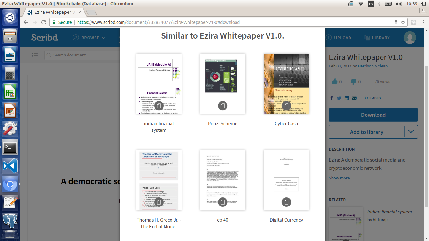Viewport: 429px width, 241px height.
Task: Click the Scribd logo
Action: tap(45, 38)
